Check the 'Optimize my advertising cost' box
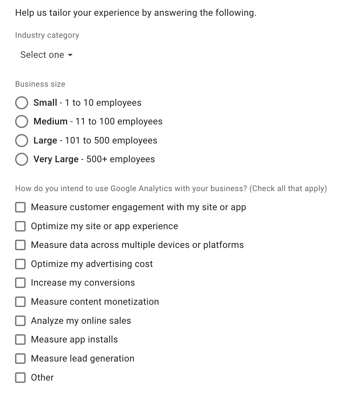Viewport: 347px width, 396px height. [20, 264]
